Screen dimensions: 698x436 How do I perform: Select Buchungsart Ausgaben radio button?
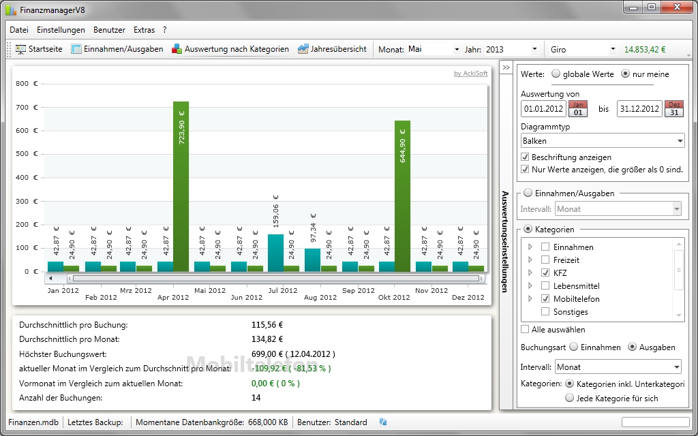(x=633, y=347)
